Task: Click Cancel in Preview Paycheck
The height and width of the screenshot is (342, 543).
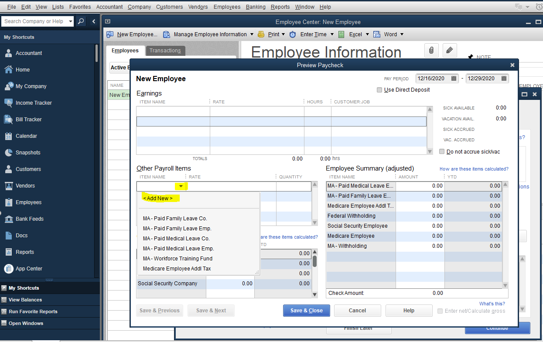Action: point(357,311)
